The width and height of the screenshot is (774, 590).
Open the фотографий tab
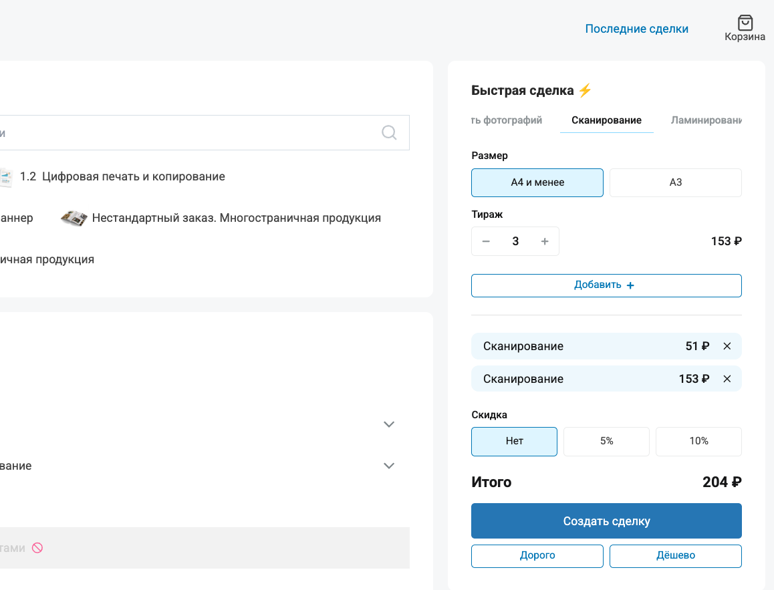pos(506,120)
